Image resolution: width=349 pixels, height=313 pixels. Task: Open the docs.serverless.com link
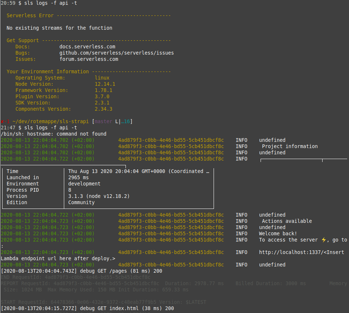pyautogui.click(x=87, y=47)
